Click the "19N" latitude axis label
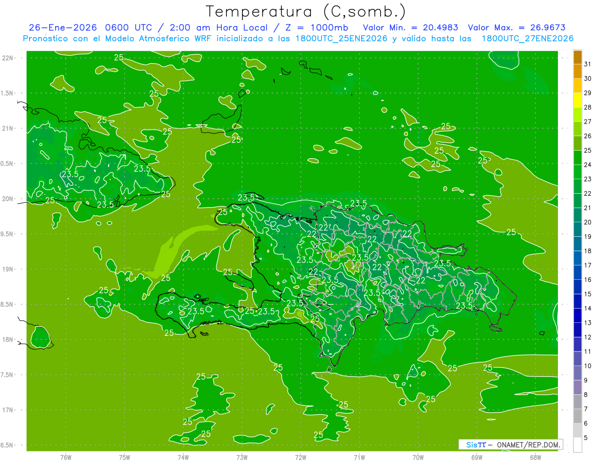This screenshot has height=464, width=601. 8,269
